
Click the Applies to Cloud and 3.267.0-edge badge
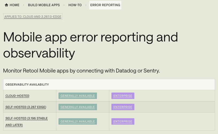33,17
